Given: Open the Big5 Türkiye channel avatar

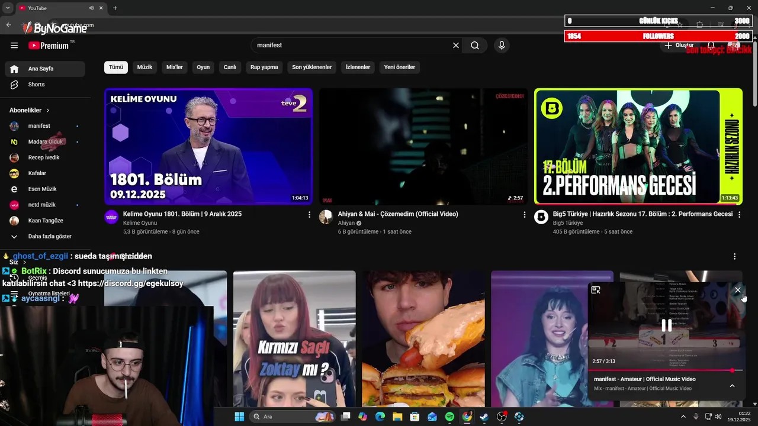Looking at the screenshot, I should pyautogui.click(x=541, y=217).
